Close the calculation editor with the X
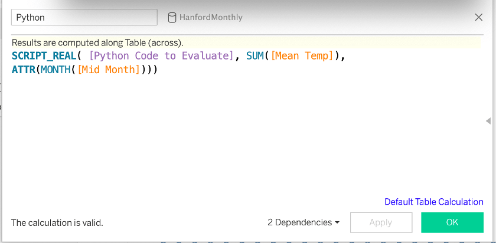Viewport: 496px width, 243px height. coord(479,17)
